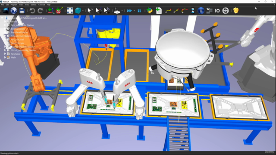Open the Utilities menu
The height and width of the screenshot is (155, 276).
pyautogui.click(x=34, y=5)
